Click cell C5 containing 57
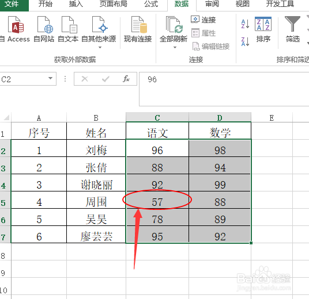This screenshot has width=309, height=299. 157,200
